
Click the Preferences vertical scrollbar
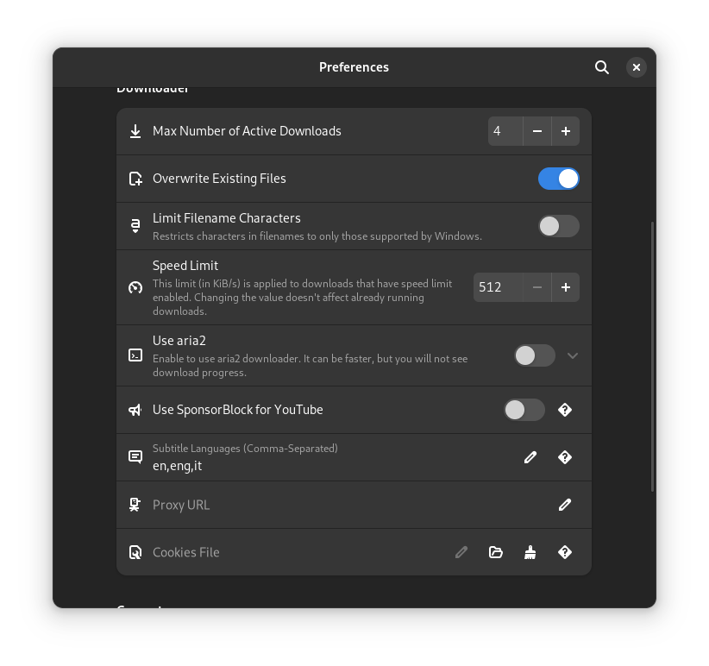[652, 356]
